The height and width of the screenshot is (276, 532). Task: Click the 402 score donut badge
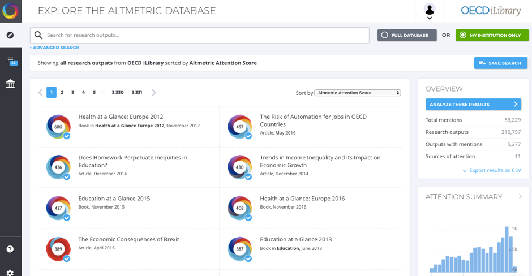pyautogui.click(x=240, y=208)
